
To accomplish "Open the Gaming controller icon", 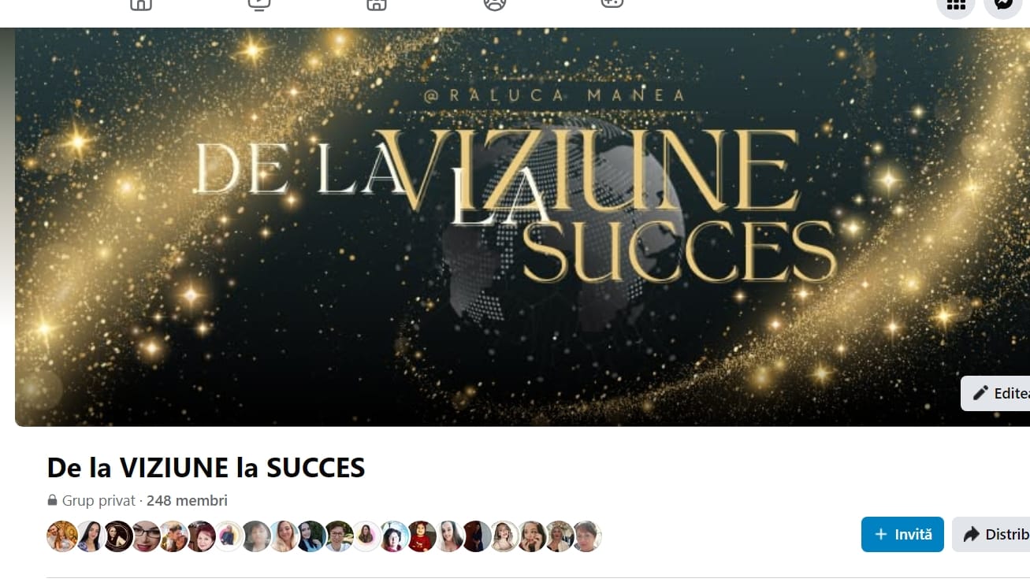I will click(x=612, y=4).
